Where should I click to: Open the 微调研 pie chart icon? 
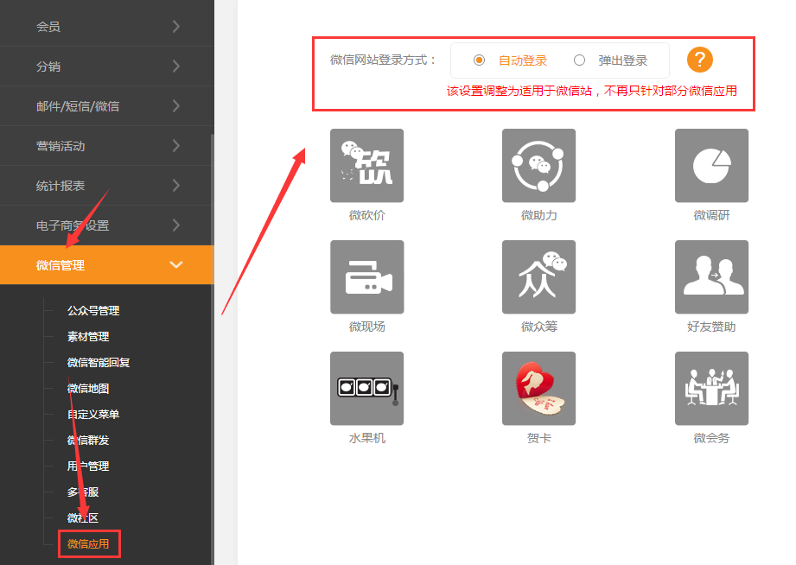coord(711,165)
